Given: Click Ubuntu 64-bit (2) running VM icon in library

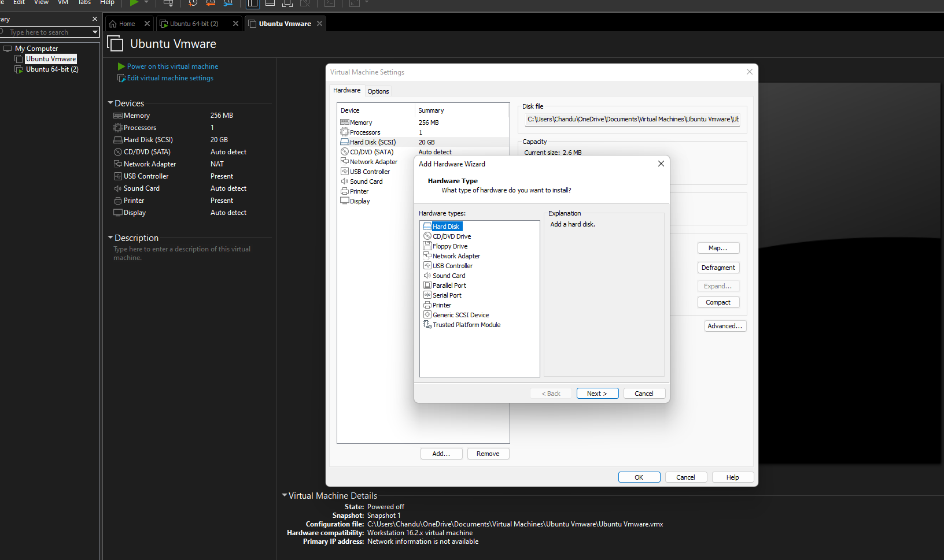Looking at the screenshot, I should (19, 69).
